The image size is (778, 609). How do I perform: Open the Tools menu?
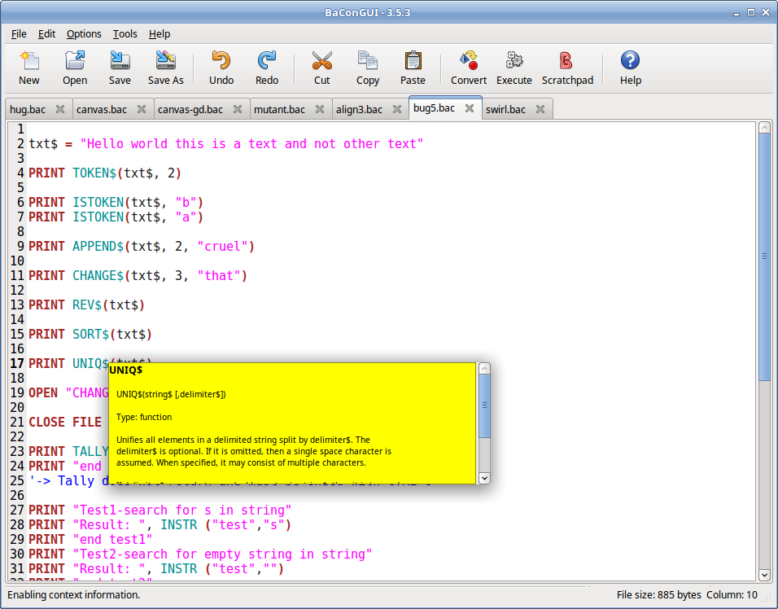click(x=125, y=33)
